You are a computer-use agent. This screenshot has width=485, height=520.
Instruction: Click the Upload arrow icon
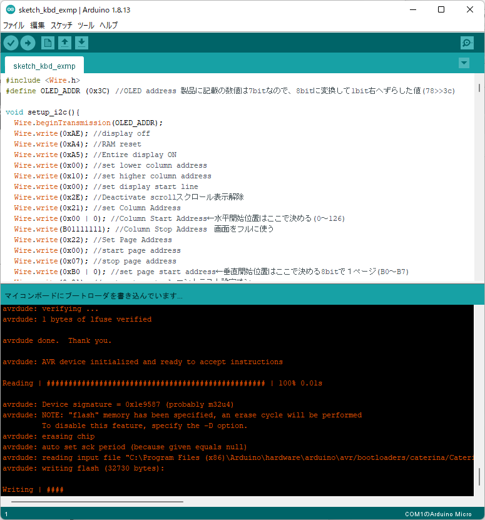[28, 43]
